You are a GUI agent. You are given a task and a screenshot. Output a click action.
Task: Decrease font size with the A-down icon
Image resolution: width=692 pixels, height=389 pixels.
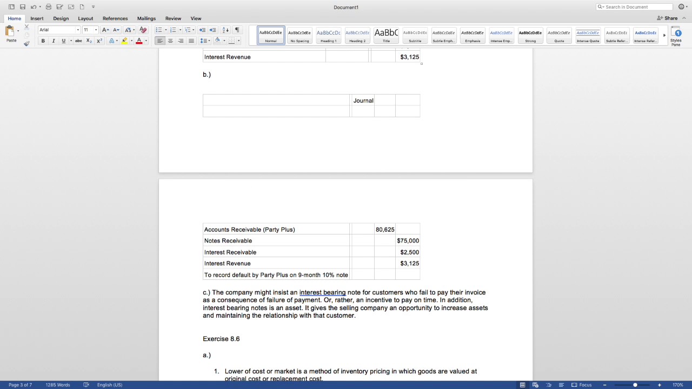coord(116,30)
